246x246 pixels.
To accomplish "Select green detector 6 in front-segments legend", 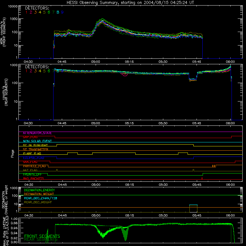I will 49,12.
